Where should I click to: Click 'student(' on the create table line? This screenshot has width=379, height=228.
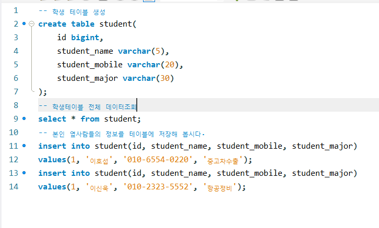click(118, 24)
